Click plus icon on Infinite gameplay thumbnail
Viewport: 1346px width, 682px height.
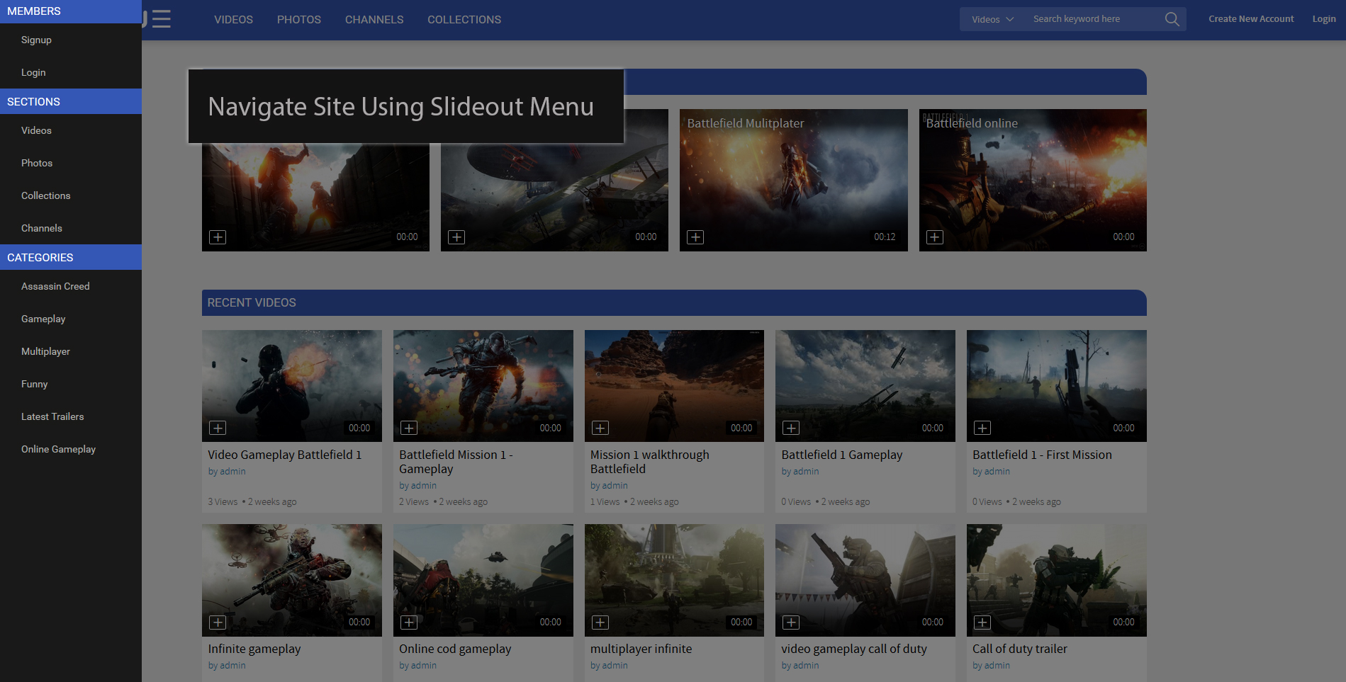point(218,622)
